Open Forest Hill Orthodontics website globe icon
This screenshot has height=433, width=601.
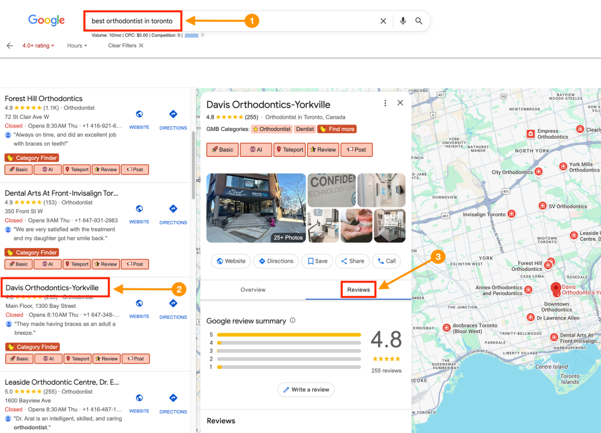[x=139, y=114]
